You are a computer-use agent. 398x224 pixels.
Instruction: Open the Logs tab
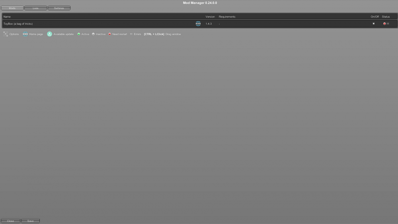pyautogui.click(x=35, y=8)
